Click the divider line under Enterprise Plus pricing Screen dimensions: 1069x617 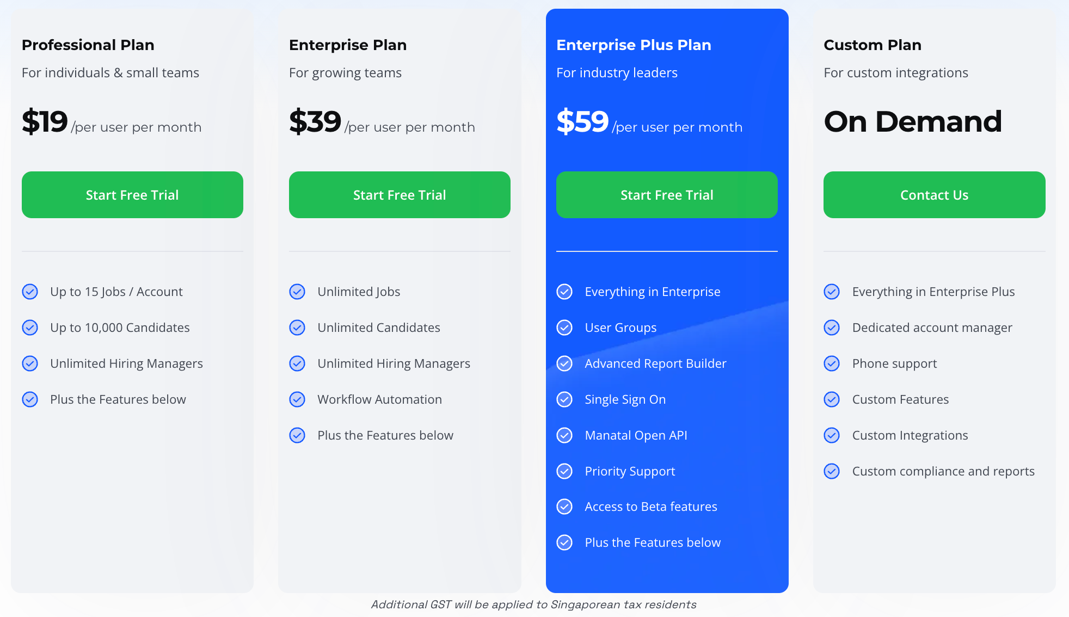666,251
